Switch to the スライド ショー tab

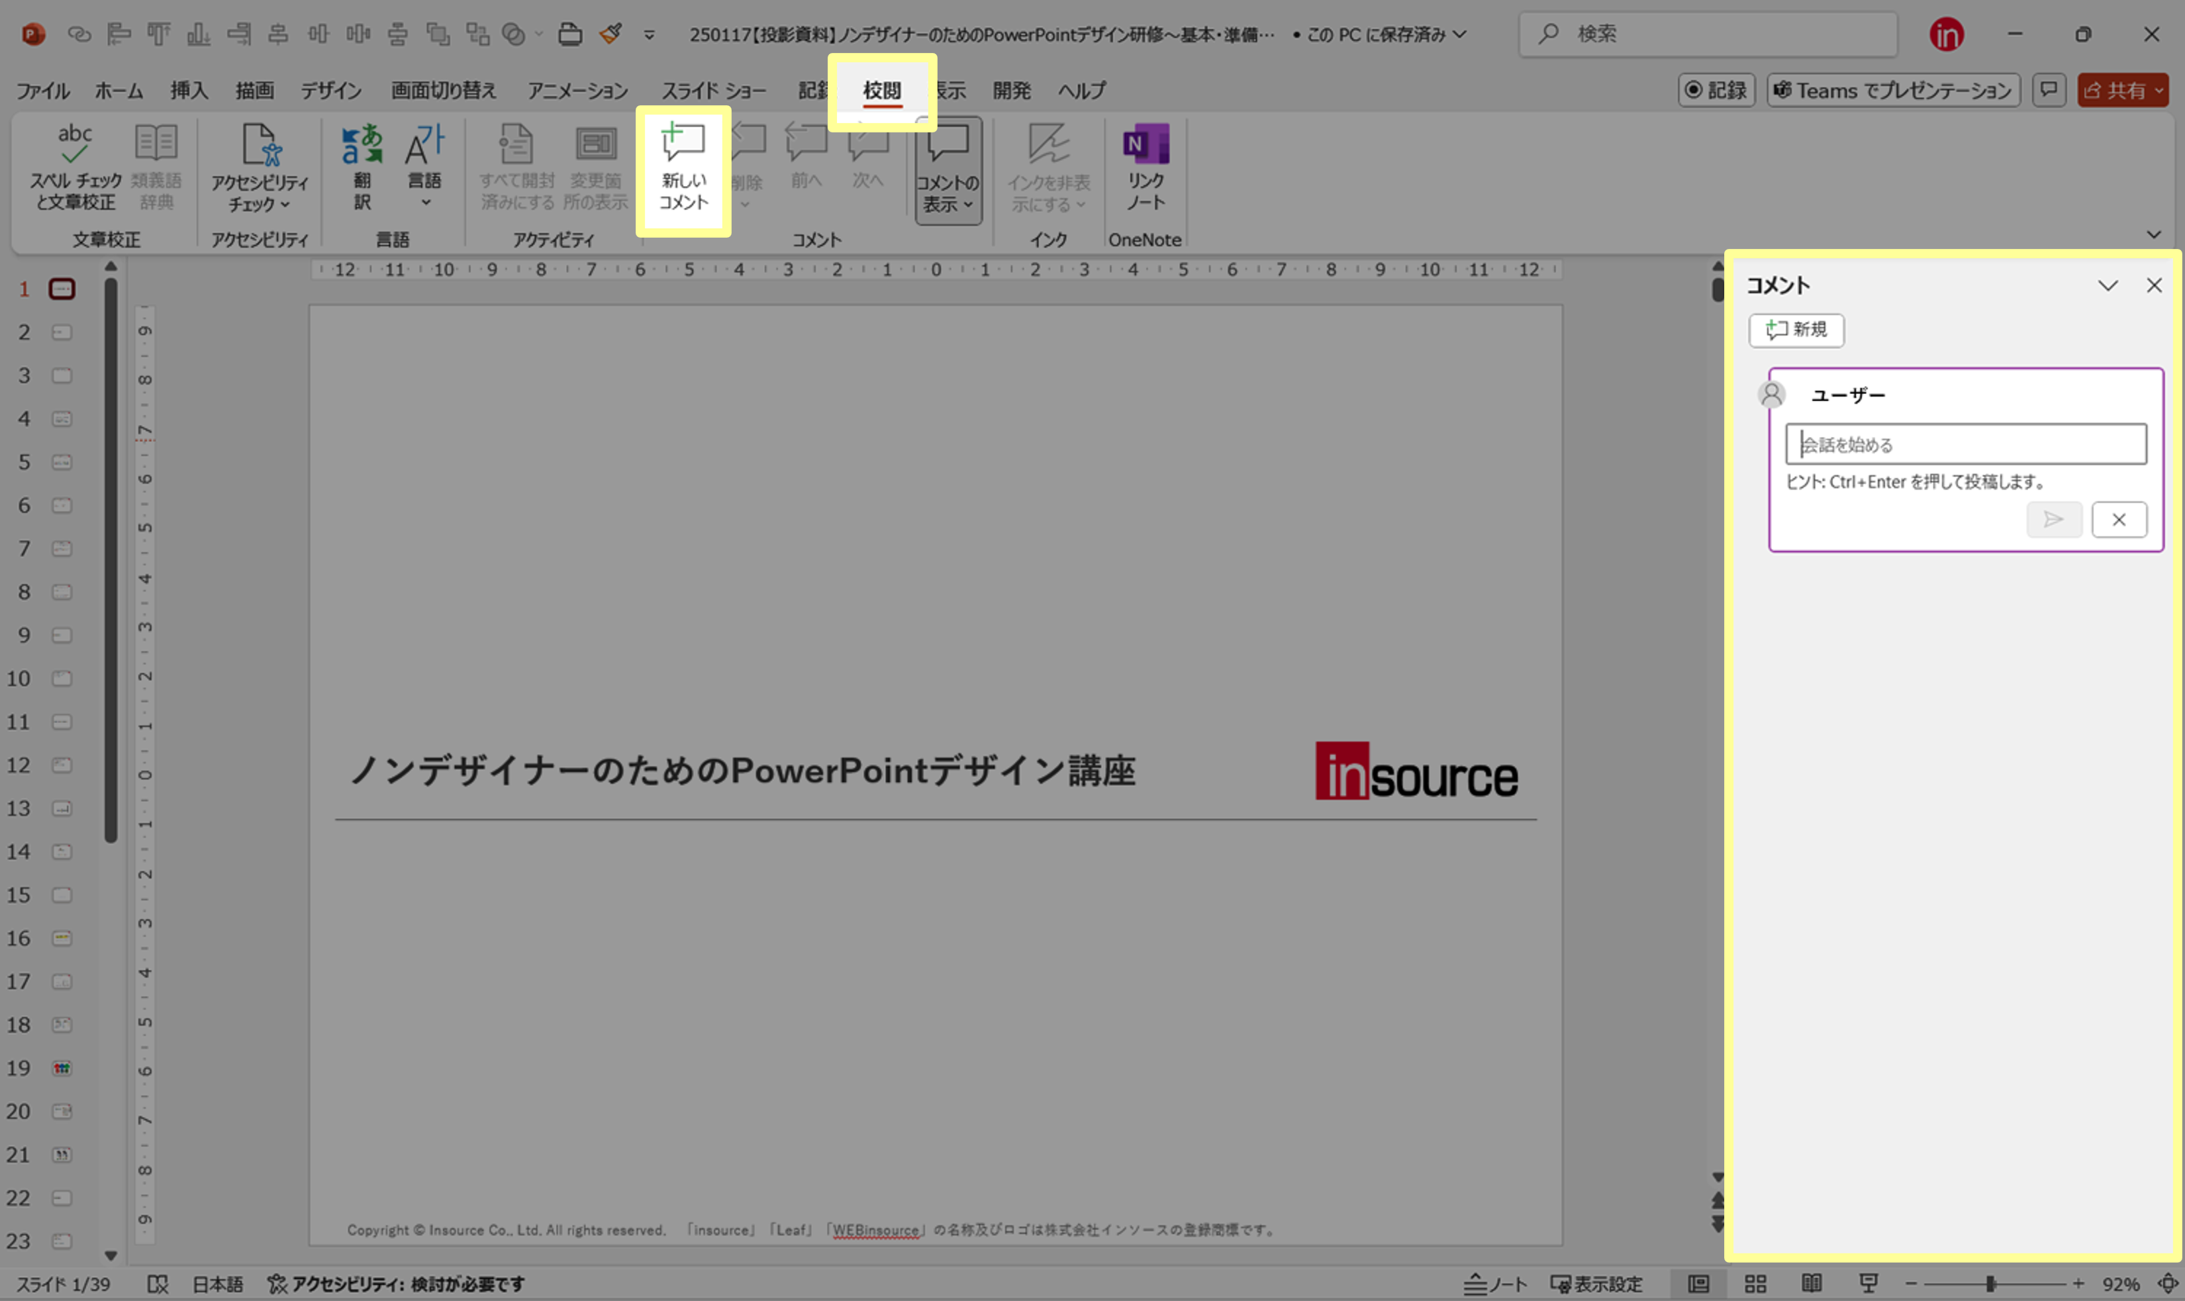click(x=713, y=90)
